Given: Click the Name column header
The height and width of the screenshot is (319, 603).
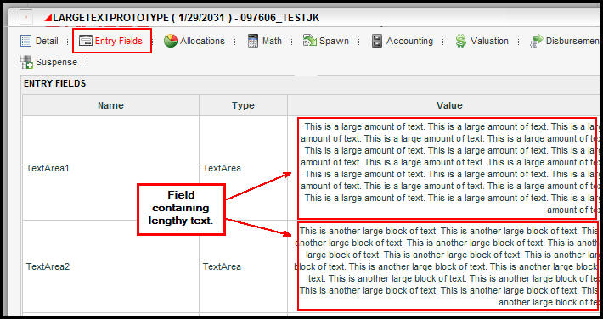Looking at the screenshot, I should click(110, 105).
